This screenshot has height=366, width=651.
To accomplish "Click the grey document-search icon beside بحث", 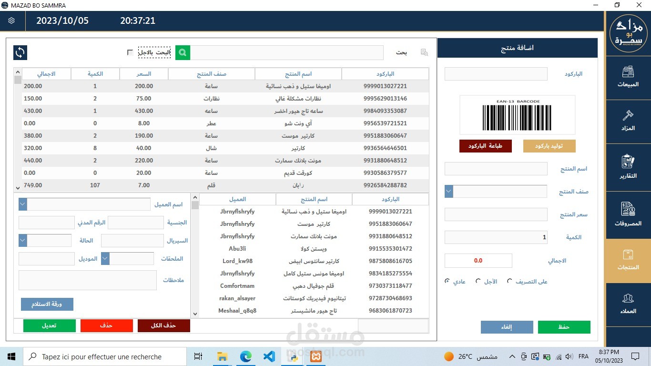I will coord(424,52).
